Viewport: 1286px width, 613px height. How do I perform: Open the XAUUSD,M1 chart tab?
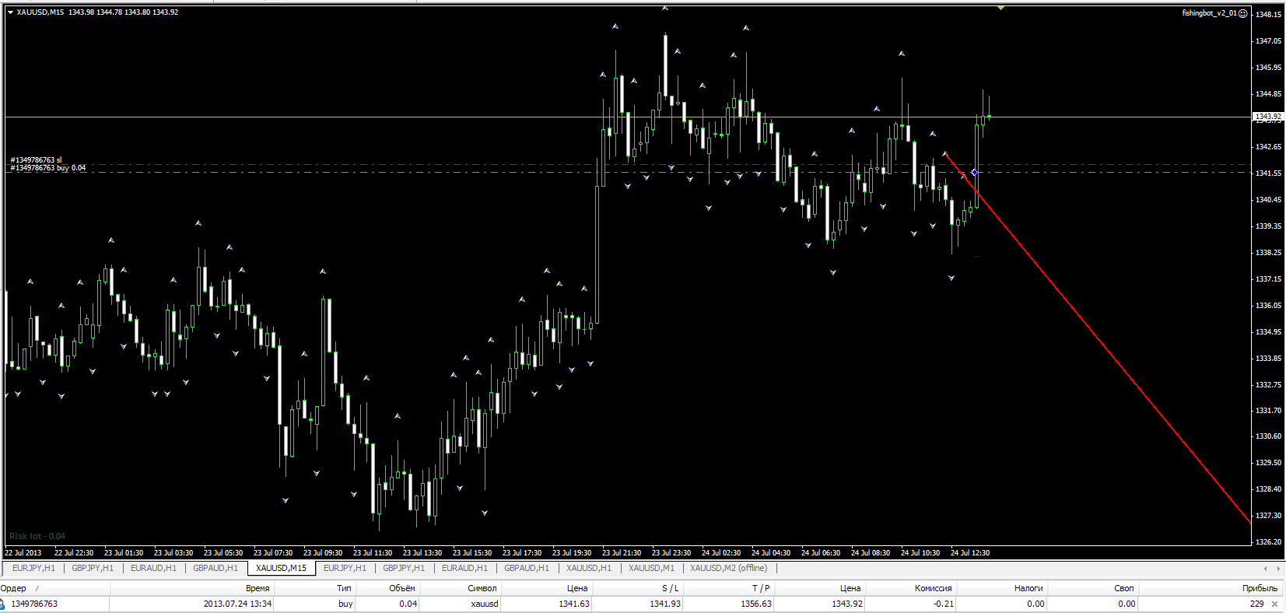(x=652, y=568)
